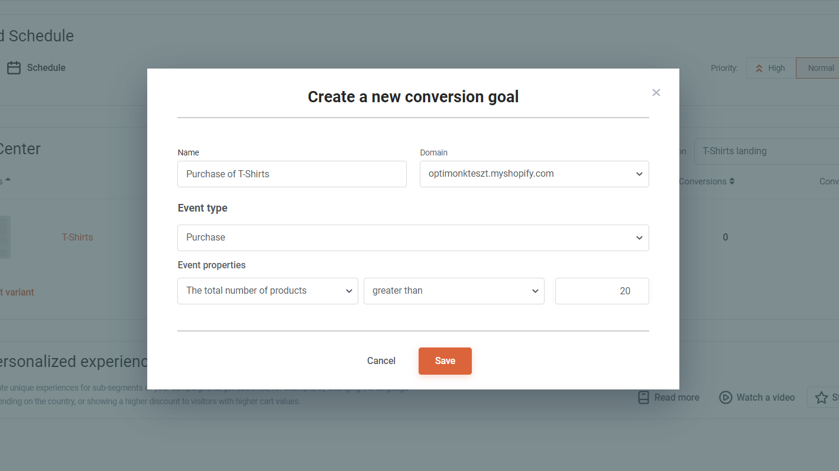Open the Event type Purchase dropdown
This screenshot has width=839, height=471.
coord(413,238)
